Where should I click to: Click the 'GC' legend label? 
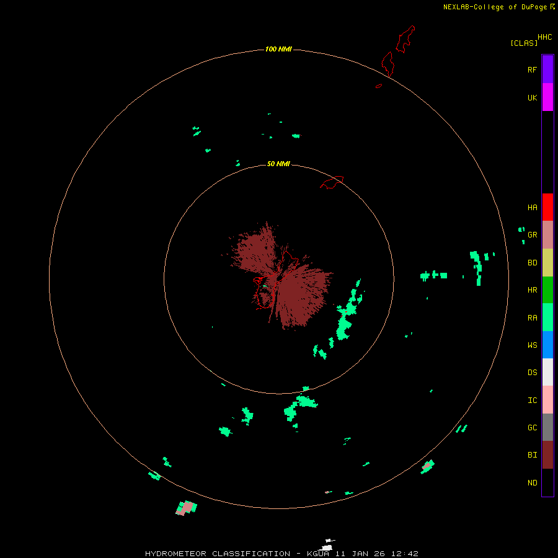pos(532,428)
